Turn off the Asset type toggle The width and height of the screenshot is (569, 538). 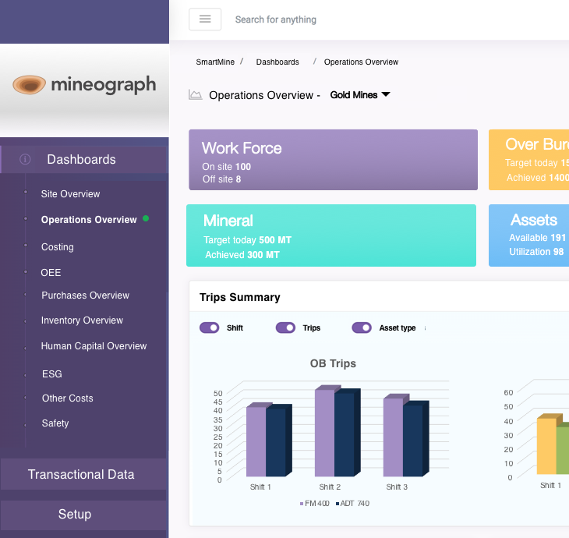click(362, 328)
